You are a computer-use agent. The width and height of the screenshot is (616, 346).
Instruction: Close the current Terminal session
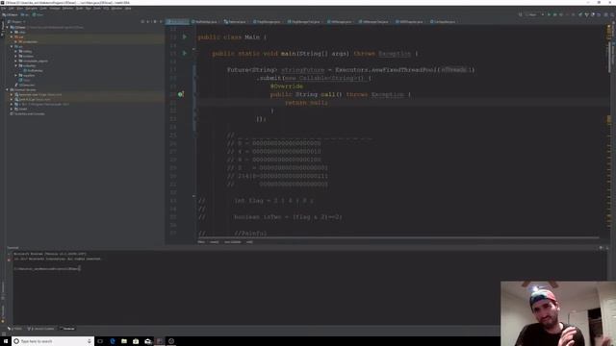9,259
